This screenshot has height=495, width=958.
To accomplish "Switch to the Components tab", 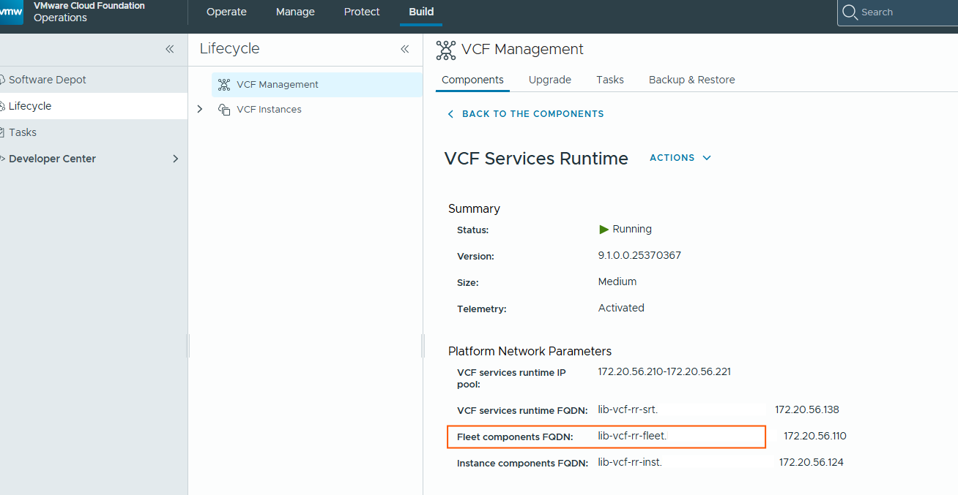I will coord(472,80).
